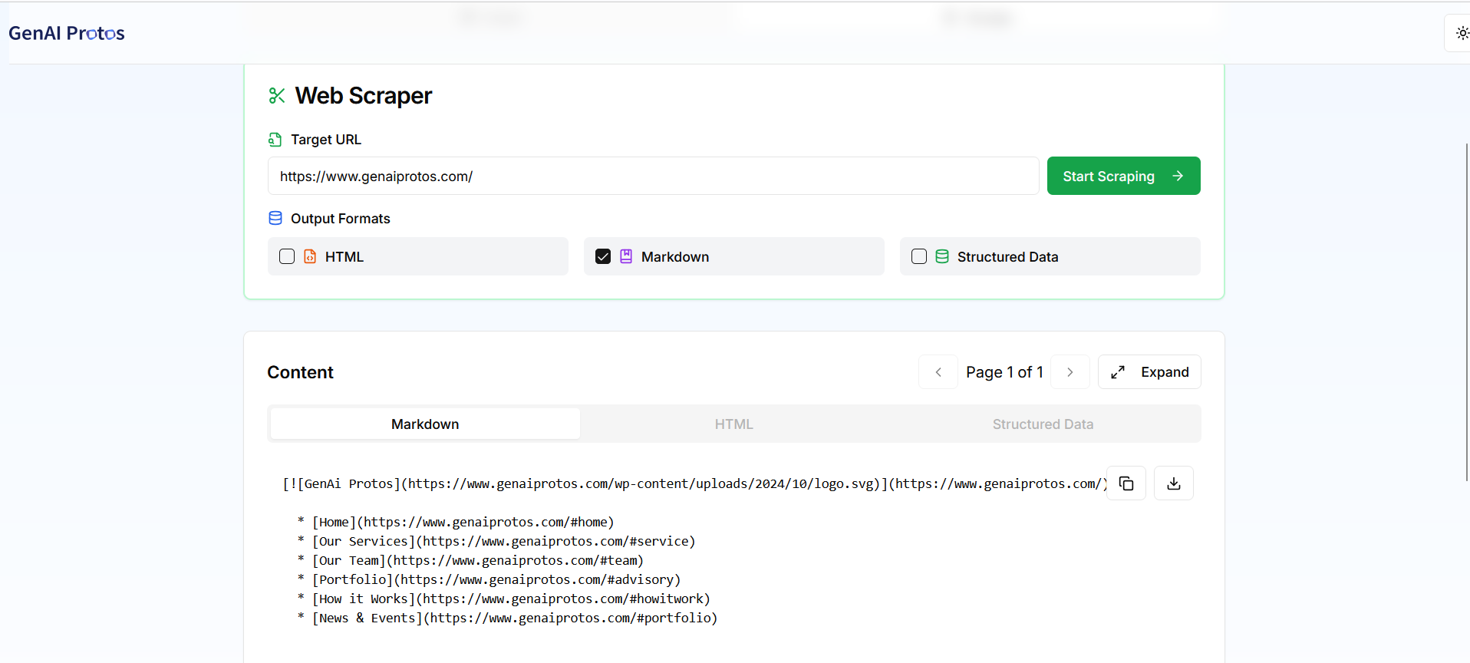Click the [How it Works] markdown line
Viewport: 1470px width, 663px height.
coord(504,599)
